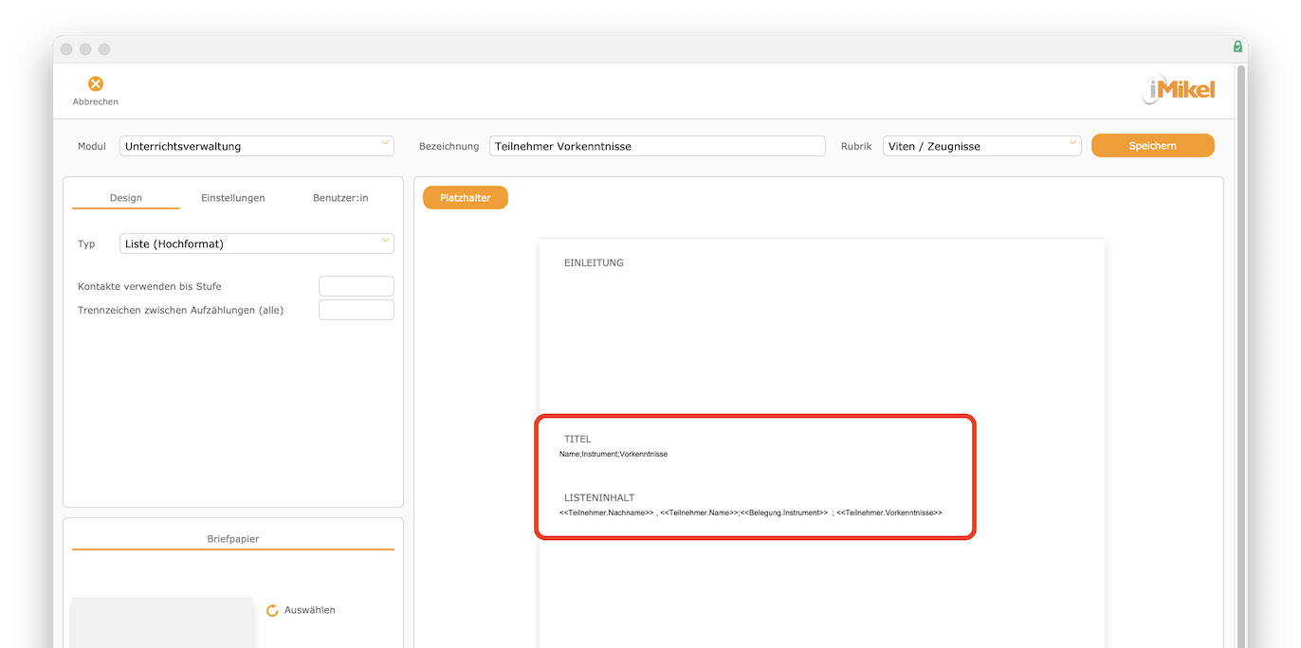Click the green lock icon in title bar
This screenshot has width=1301, height=648.
pos(1237,46)
